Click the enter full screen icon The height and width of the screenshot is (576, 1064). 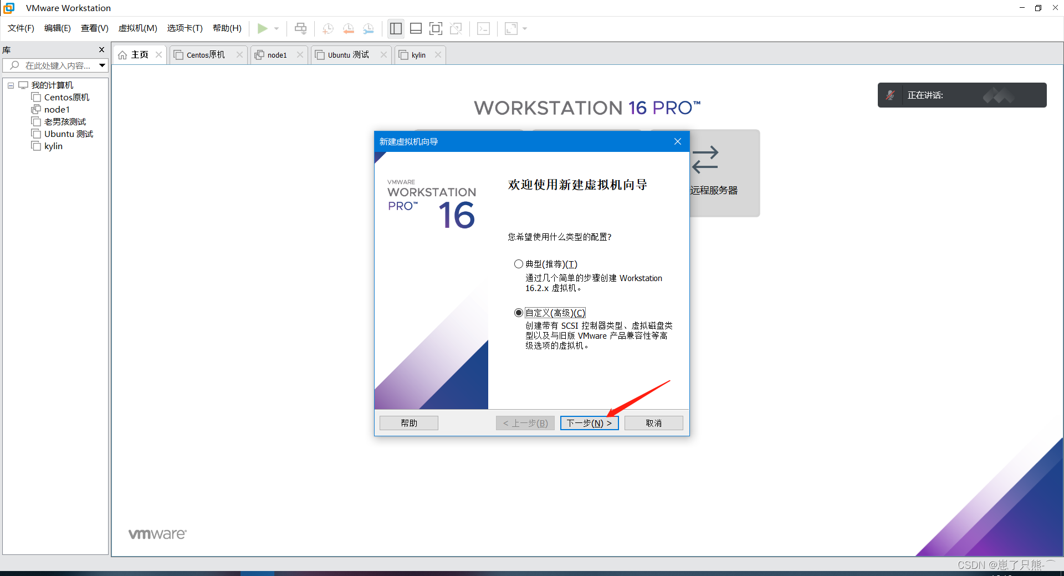(x=436, y=28)
